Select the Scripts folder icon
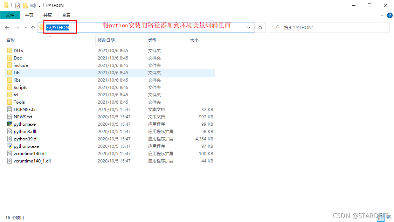The image size is (394, 222). 9,88
